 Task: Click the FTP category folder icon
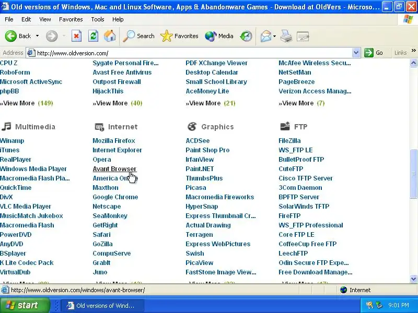coord(285,126)
